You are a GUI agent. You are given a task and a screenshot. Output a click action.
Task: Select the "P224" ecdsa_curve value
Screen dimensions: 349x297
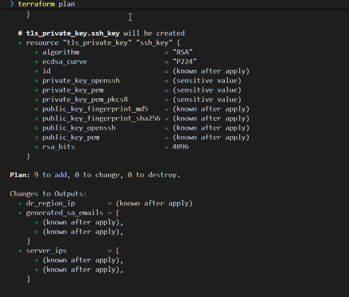tap(184, 62)
